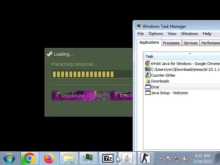Open the Action Center flag icon
The width and height of the screenshot is (220, 165).
coord(168,159)
